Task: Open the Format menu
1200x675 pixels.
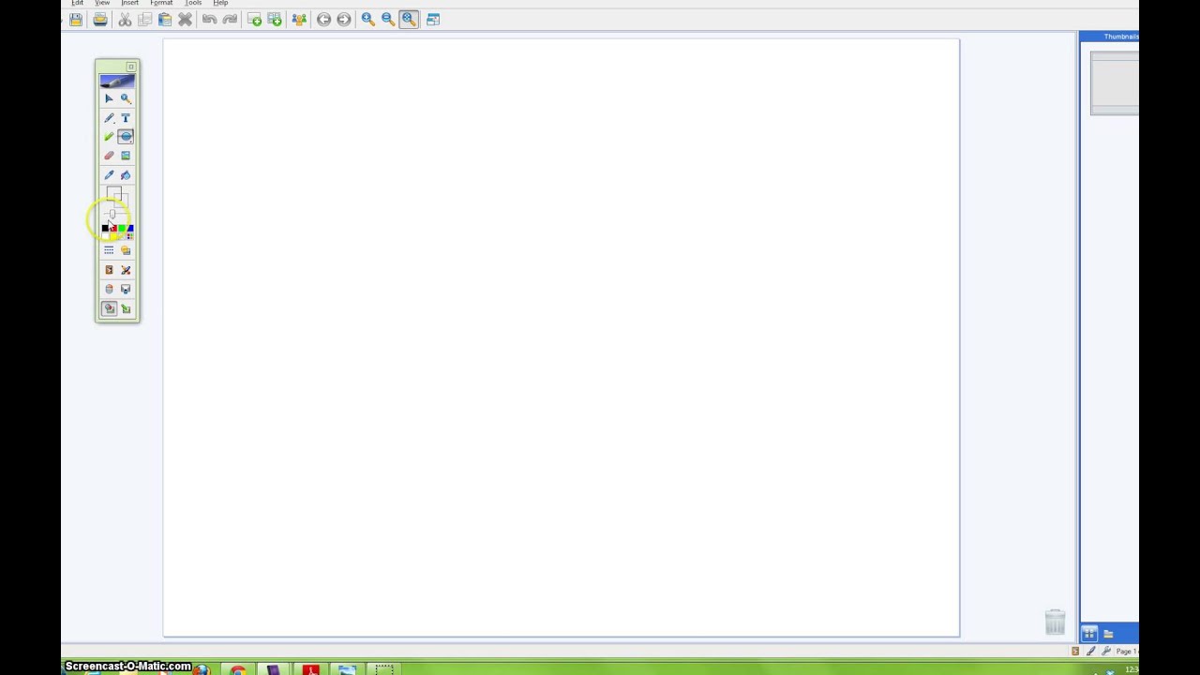Action: [x=161, y=3]
